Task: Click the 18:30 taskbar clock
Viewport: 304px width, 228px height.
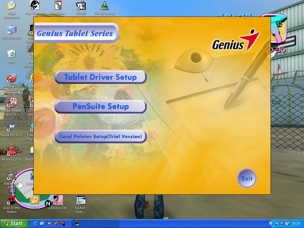Action: point(296,224)
